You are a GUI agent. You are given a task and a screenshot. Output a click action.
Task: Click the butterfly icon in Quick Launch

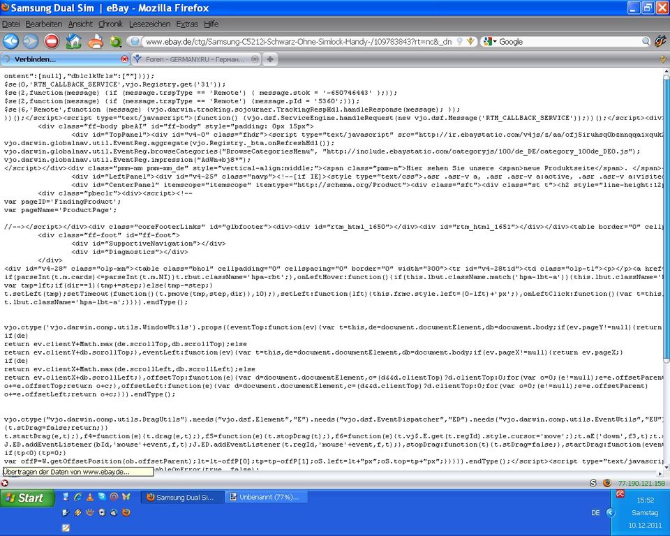click(126, 497)
